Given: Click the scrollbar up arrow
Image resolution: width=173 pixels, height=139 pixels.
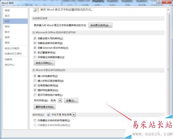Looking at the screenshot, I should click(x=168, y=10).
